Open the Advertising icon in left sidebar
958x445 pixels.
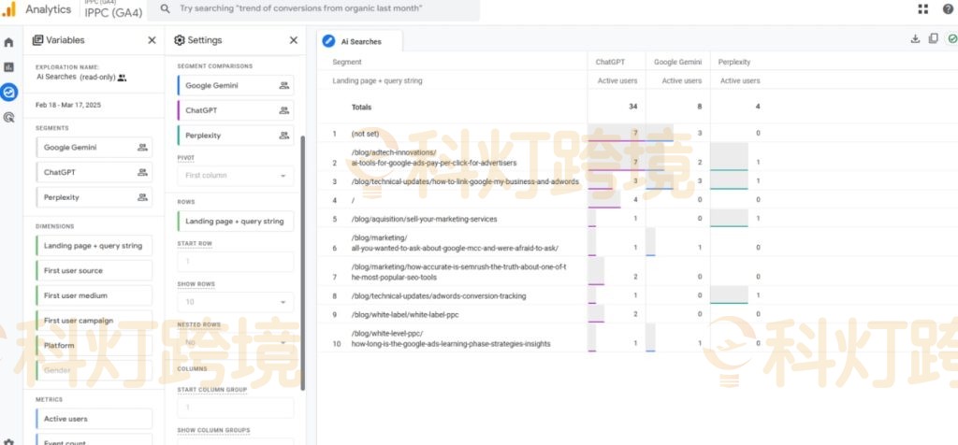(8, 117)
